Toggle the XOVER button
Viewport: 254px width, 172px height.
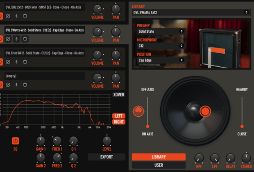(x=118, y=95)
